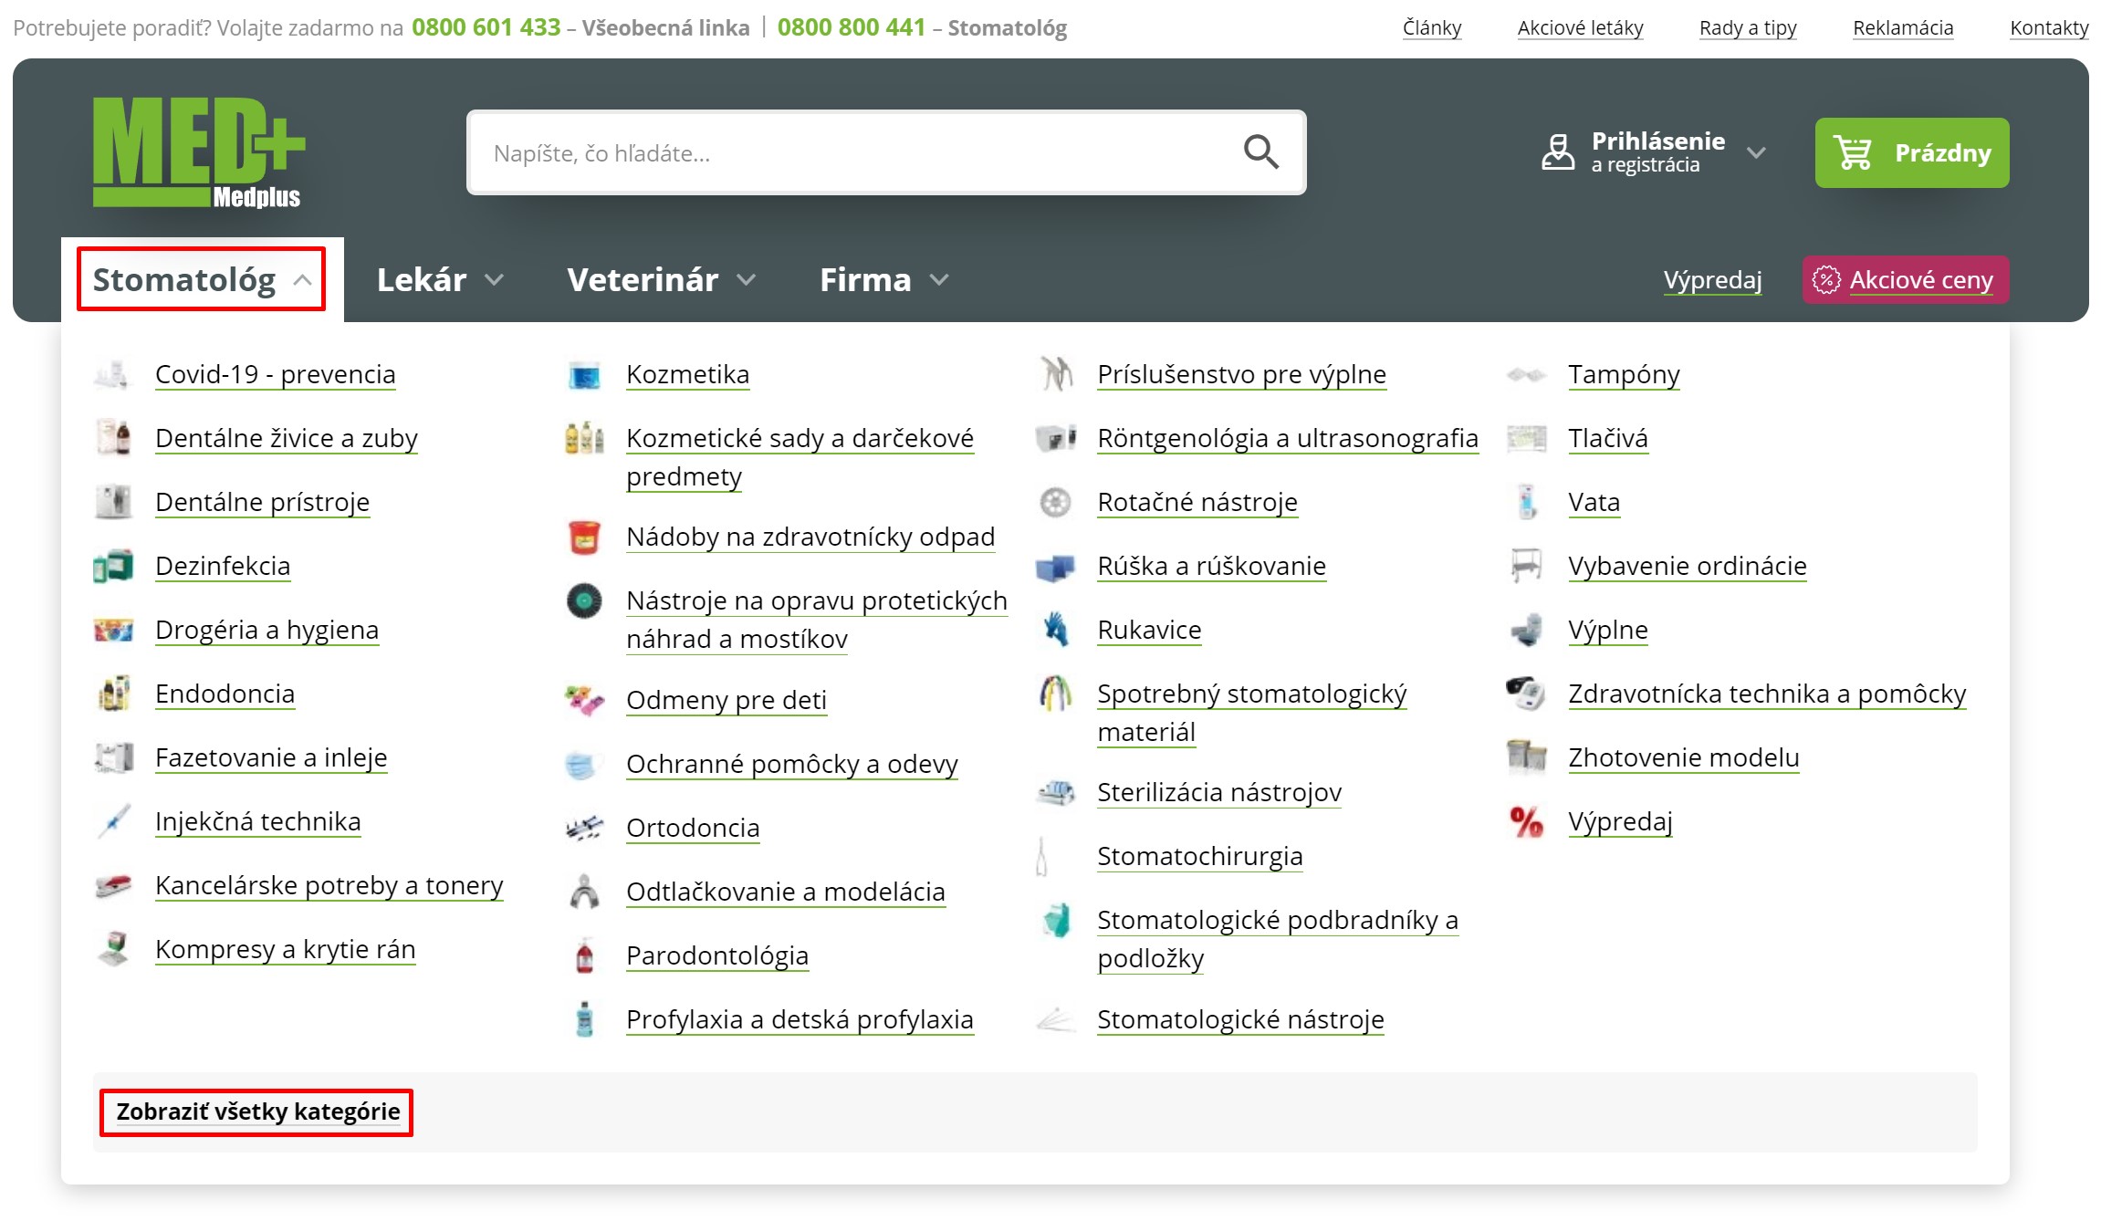
Task: Select the Stomatológ tab
Action: pyautogui.click(x=202, y=279)
